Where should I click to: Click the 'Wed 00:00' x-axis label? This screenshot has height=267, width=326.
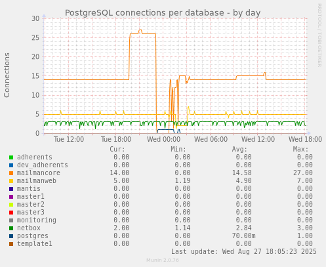163,139
